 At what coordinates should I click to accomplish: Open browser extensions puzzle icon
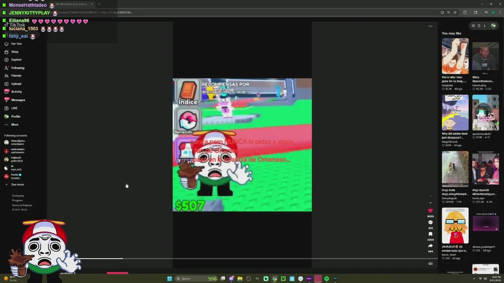[x=465, y=12]
